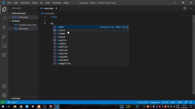Select main.php in Open Editors
195x109 pixels.
[x=23, y=17]
